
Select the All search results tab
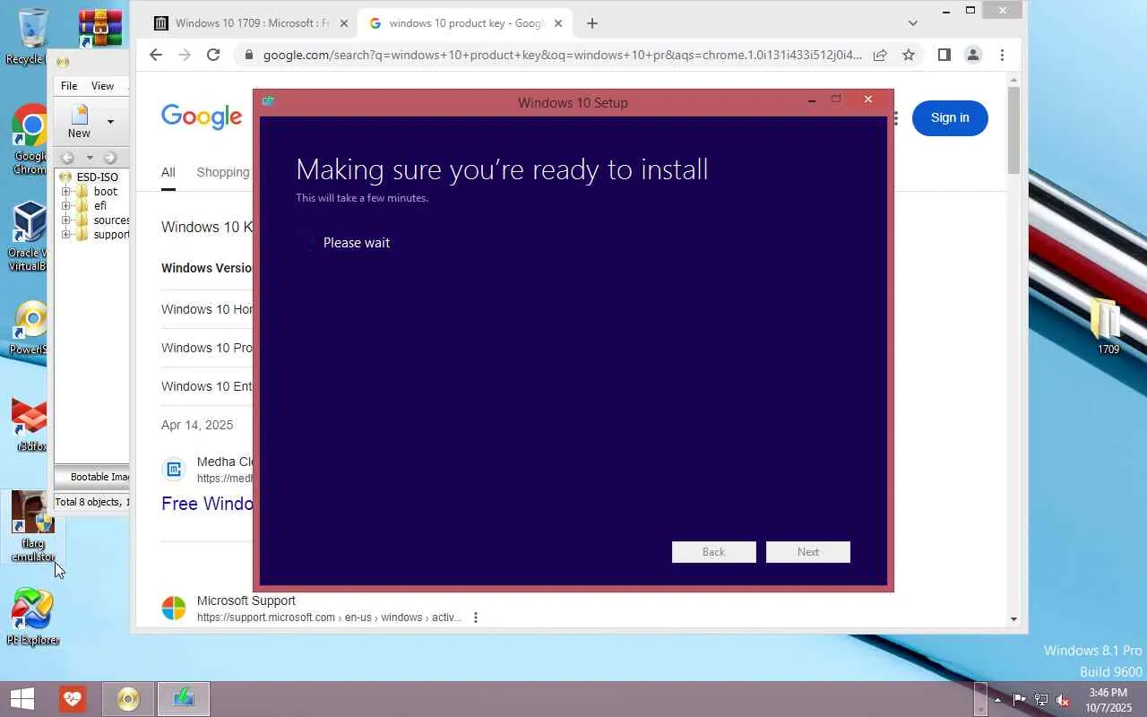pos(168,172)
